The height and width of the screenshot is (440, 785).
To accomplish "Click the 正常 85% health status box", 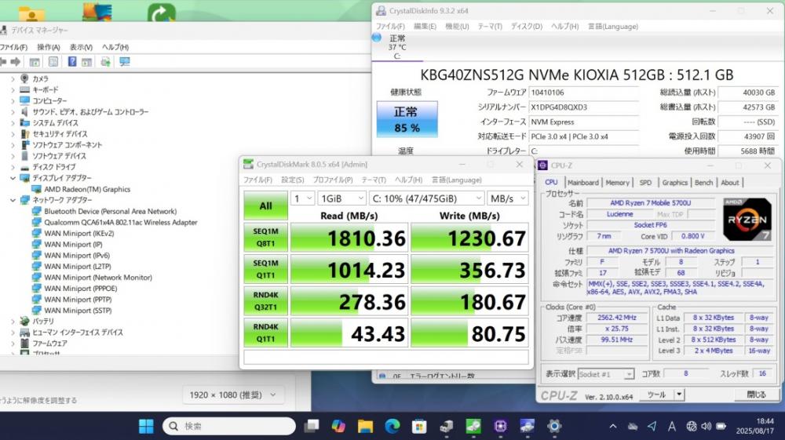I will [x=407, y=119].
